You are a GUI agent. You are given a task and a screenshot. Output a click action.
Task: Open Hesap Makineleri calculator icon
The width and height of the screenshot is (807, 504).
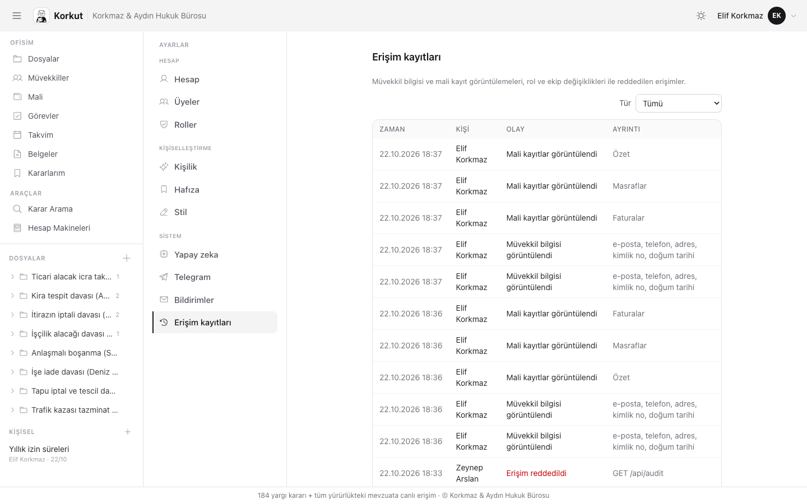tap(17, 228)
